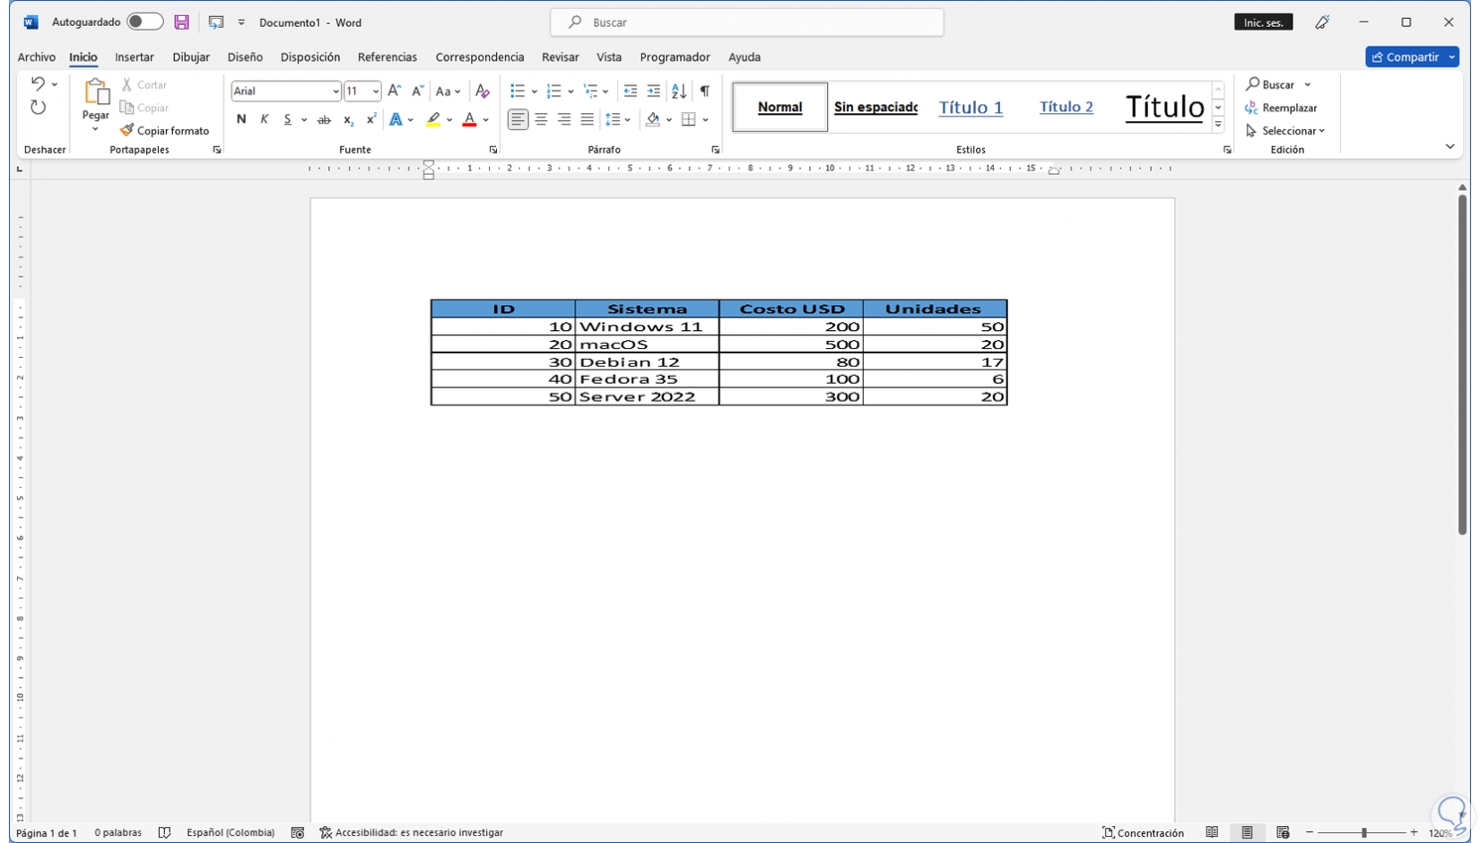Apply the Título 1 style
Viewport: 1480px width, 843px height.
[x=971, y=107]
